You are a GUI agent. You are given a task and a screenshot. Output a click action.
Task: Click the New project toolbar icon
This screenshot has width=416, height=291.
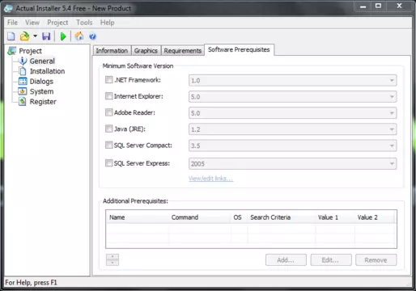[x=11, y=36]
